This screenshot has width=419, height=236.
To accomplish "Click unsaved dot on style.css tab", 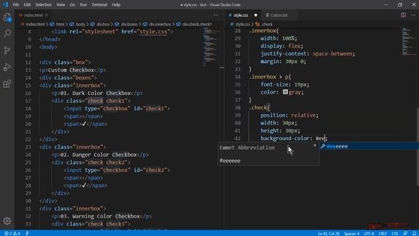I will (x=255, y=15).
